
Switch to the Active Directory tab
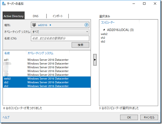(x=14, y=15)
